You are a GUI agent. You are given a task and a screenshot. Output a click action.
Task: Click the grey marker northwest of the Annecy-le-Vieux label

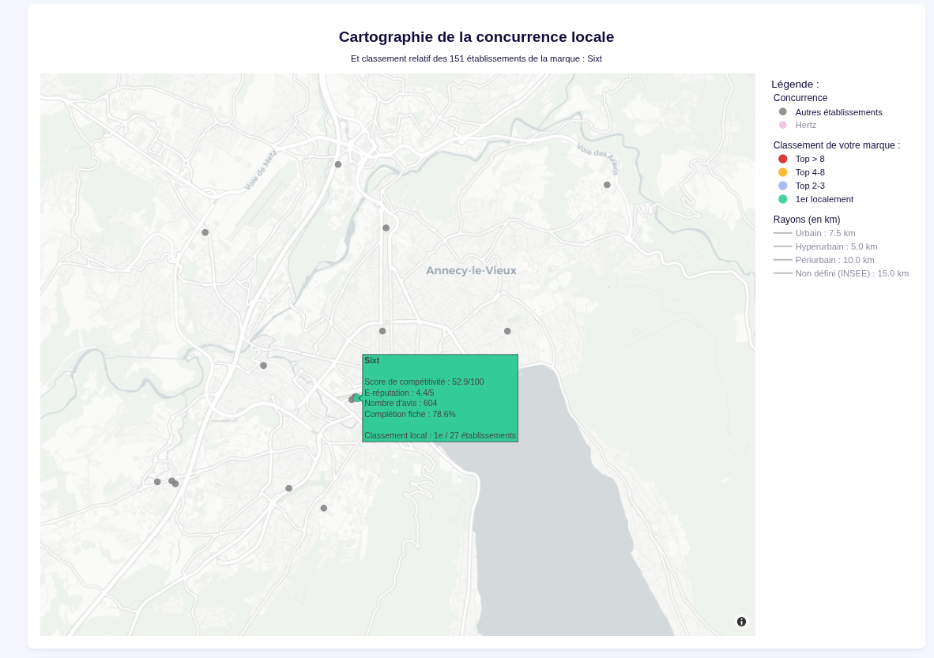tap(386, 228)
